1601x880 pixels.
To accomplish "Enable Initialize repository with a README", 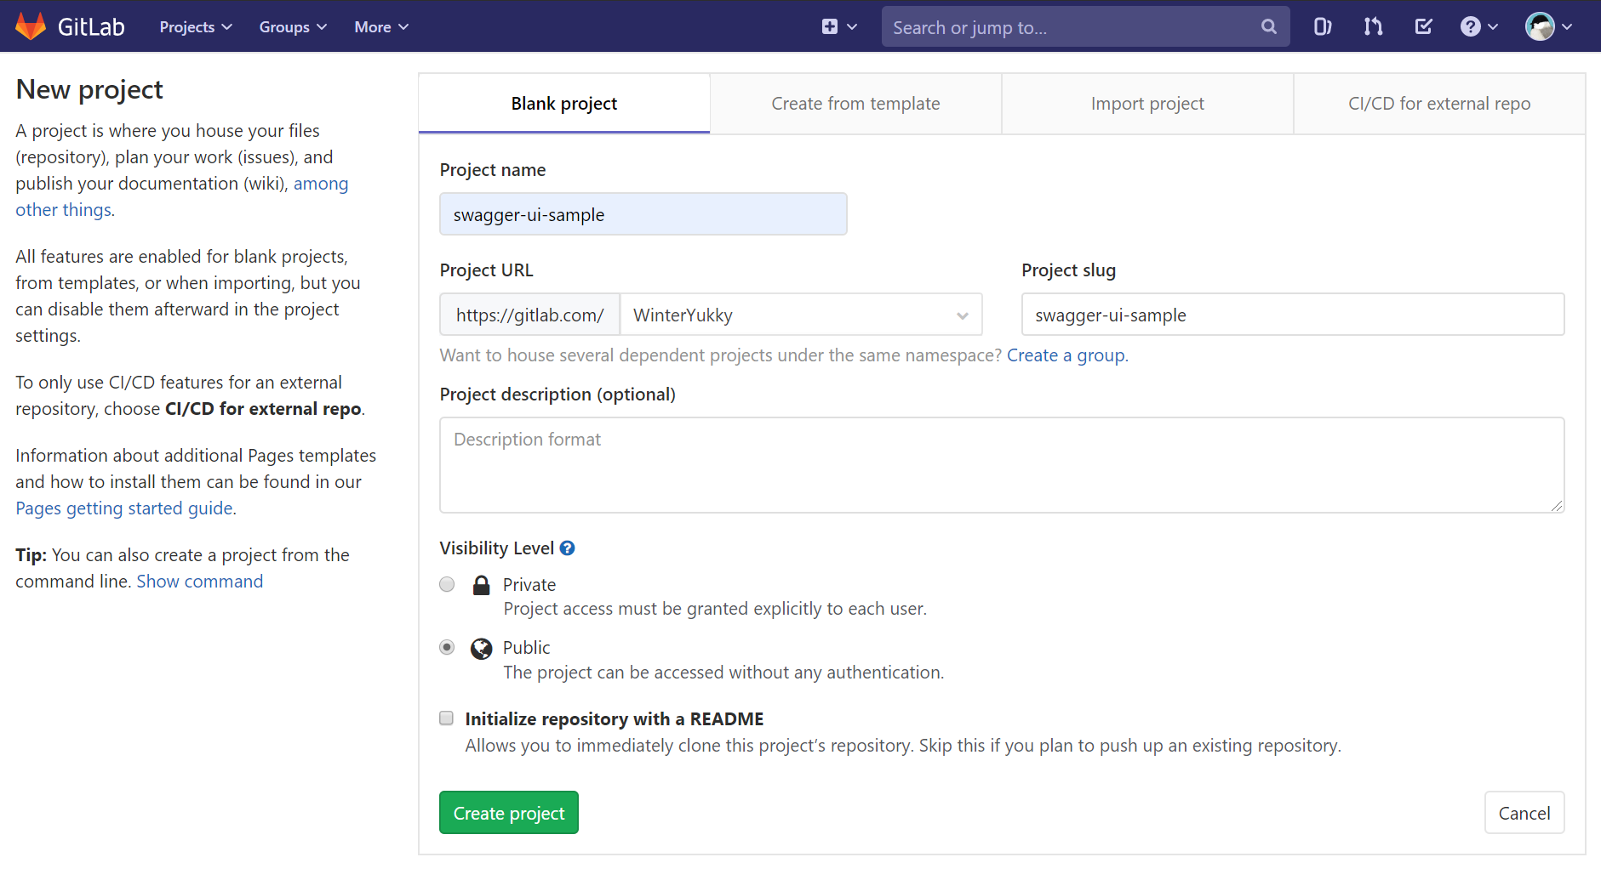I will tap(446, 718).
